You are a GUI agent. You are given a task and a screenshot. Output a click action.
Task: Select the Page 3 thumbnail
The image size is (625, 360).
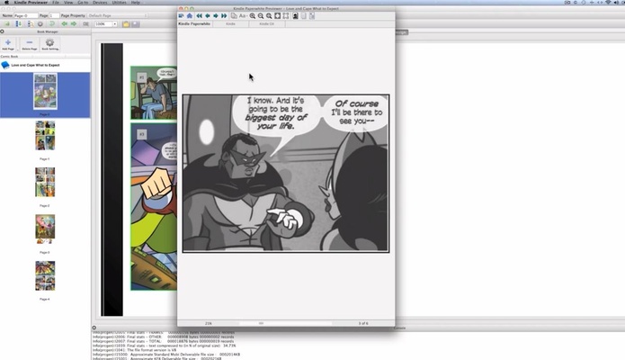45,229
